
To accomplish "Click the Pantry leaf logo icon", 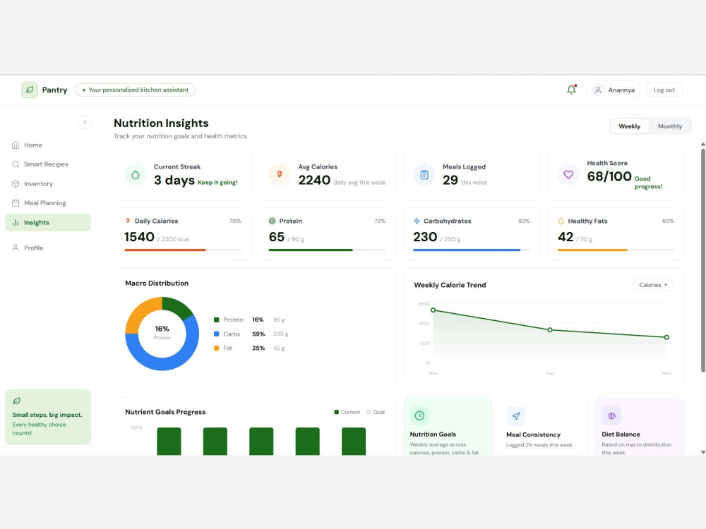I will [30, 90].
